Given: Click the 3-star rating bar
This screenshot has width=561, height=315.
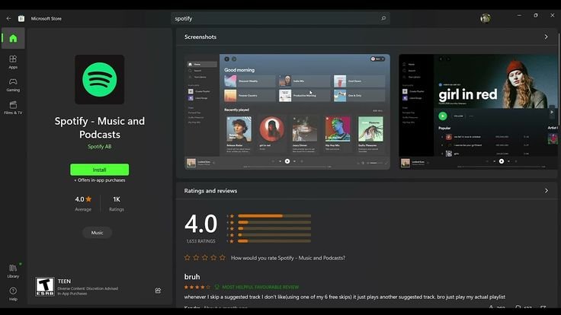Looking at the screenshot, I should click(x=274, y=228).
